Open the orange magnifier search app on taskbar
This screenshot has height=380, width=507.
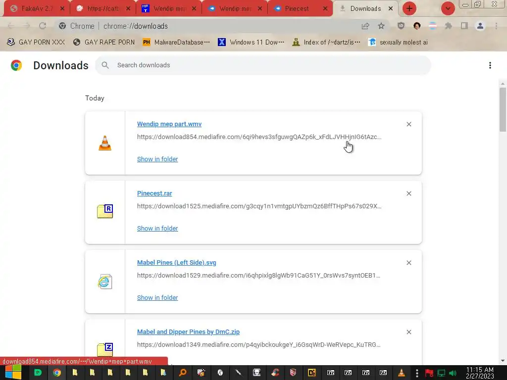tap(183, 373)
